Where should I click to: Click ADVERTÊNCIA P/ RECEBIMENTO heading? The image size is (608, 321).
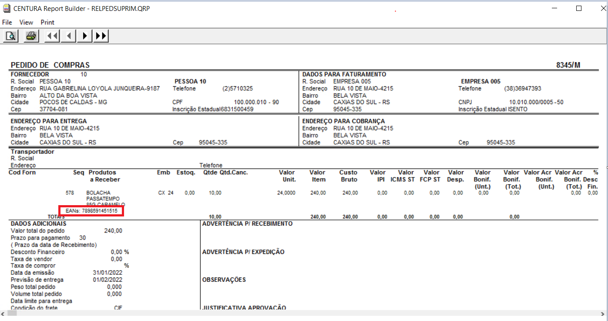point(247,223)
